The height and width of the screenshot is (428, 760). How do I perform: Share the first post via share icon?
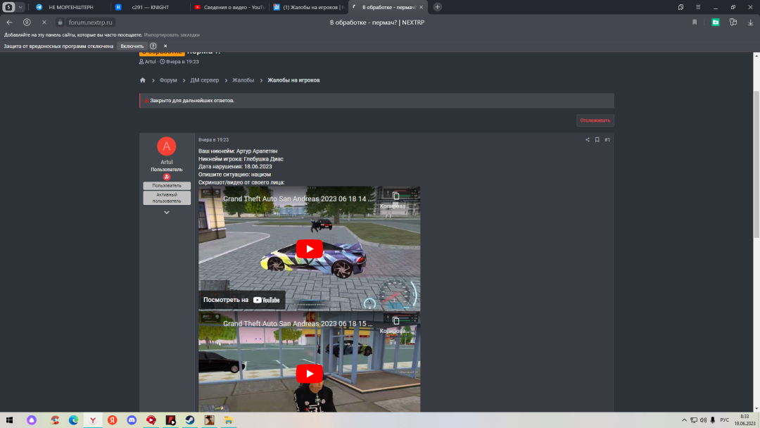point(588,139)
